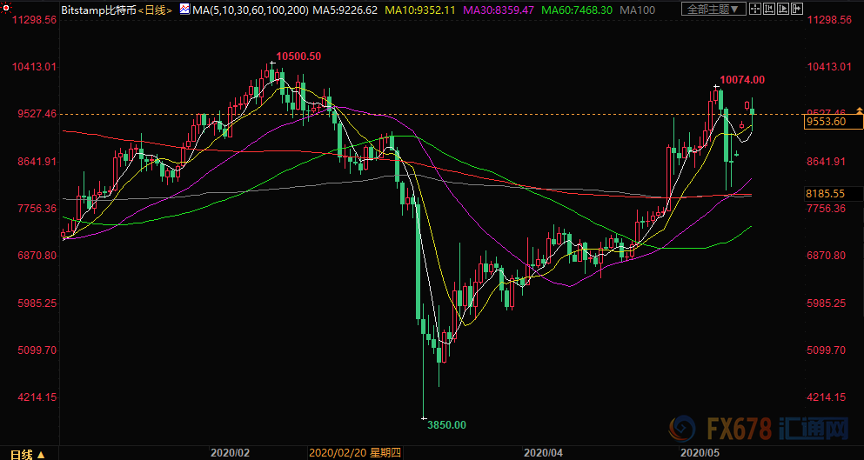This screenshot has height=460, width=864.
Task: Click the MA5:9226.62 value
Action: 345,10
